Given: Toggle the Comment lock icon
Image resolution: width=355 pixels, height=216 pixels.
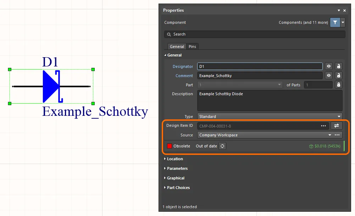Looking at the screenshot, I should (x=338, y=75).
